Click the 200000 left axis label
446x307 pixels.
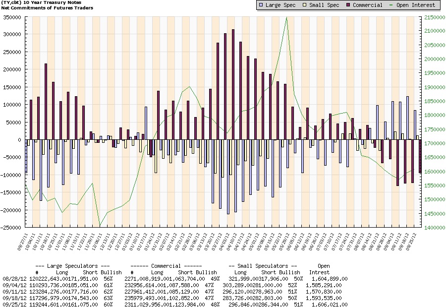click(12, 69)
